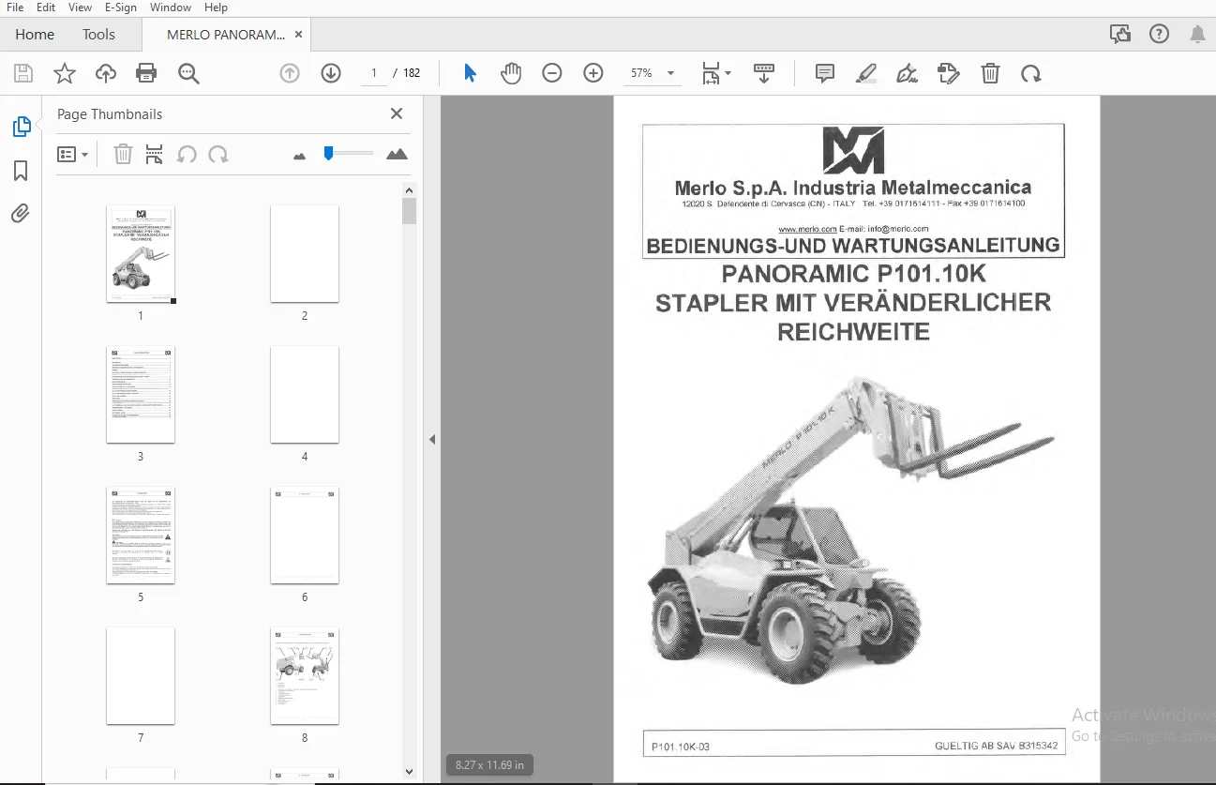This screenshot has height=785, width=1216.
Task: Close the MERLO PANORAM document tab
Action: coord(299,35)
